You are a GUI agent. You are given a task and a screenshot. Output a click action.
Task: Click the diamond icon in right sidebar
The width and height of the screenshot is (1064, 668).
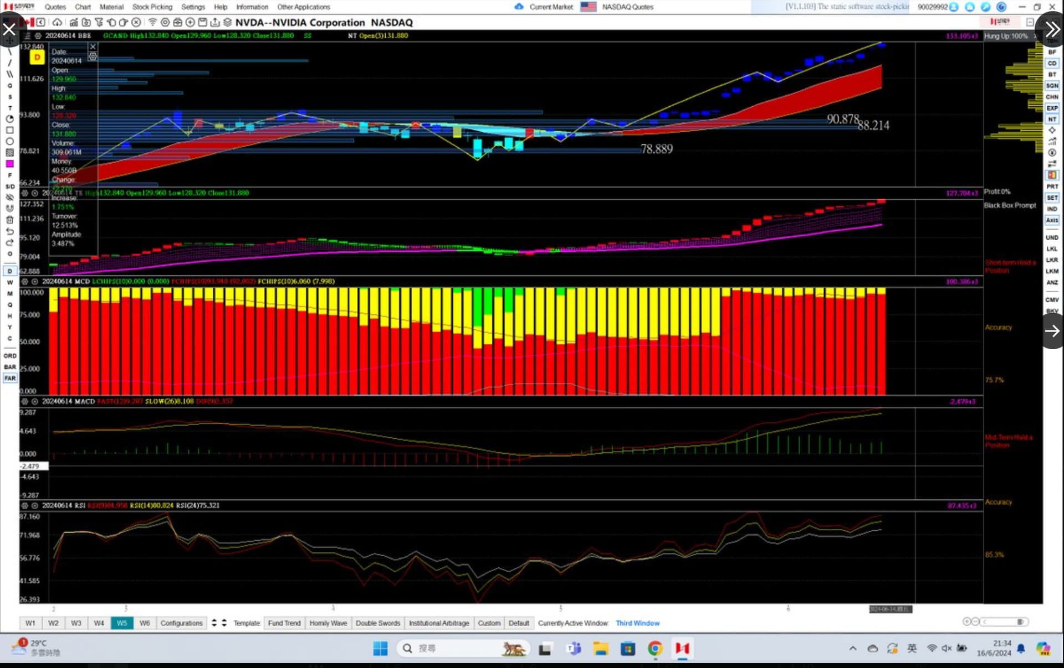click(1052, 130)
